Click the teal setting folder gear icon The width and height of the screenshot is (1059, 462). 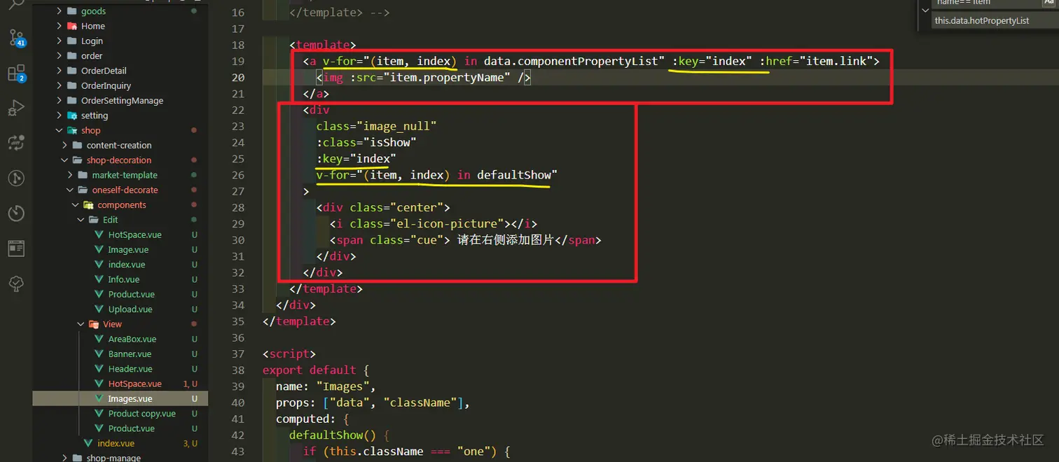coord(71,115)
